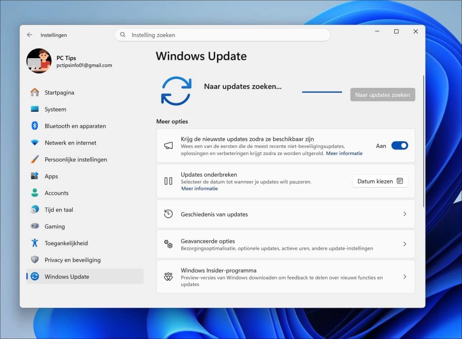Screen dimensions: 462x339
Task: Click the large blue sync arrows icon
Action: (x=176, y=91)
